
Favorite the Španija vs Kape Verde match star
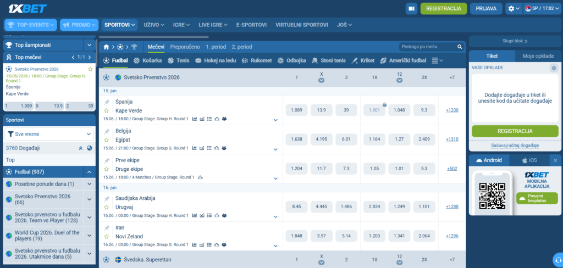pos(106,111)
